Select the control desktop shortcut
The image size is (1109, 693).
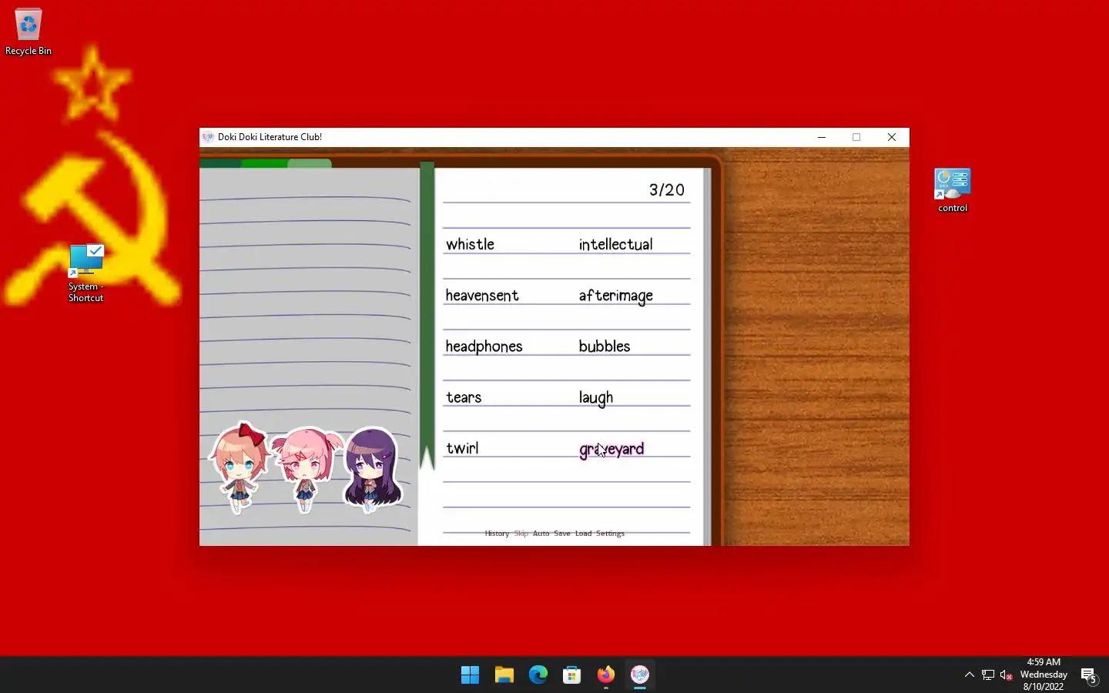(x=953, y=190)
